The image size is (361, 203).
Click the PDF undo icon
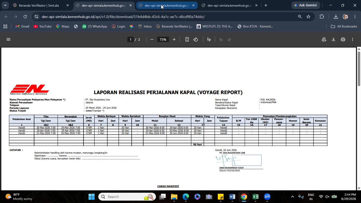click(x=221, y=39)
